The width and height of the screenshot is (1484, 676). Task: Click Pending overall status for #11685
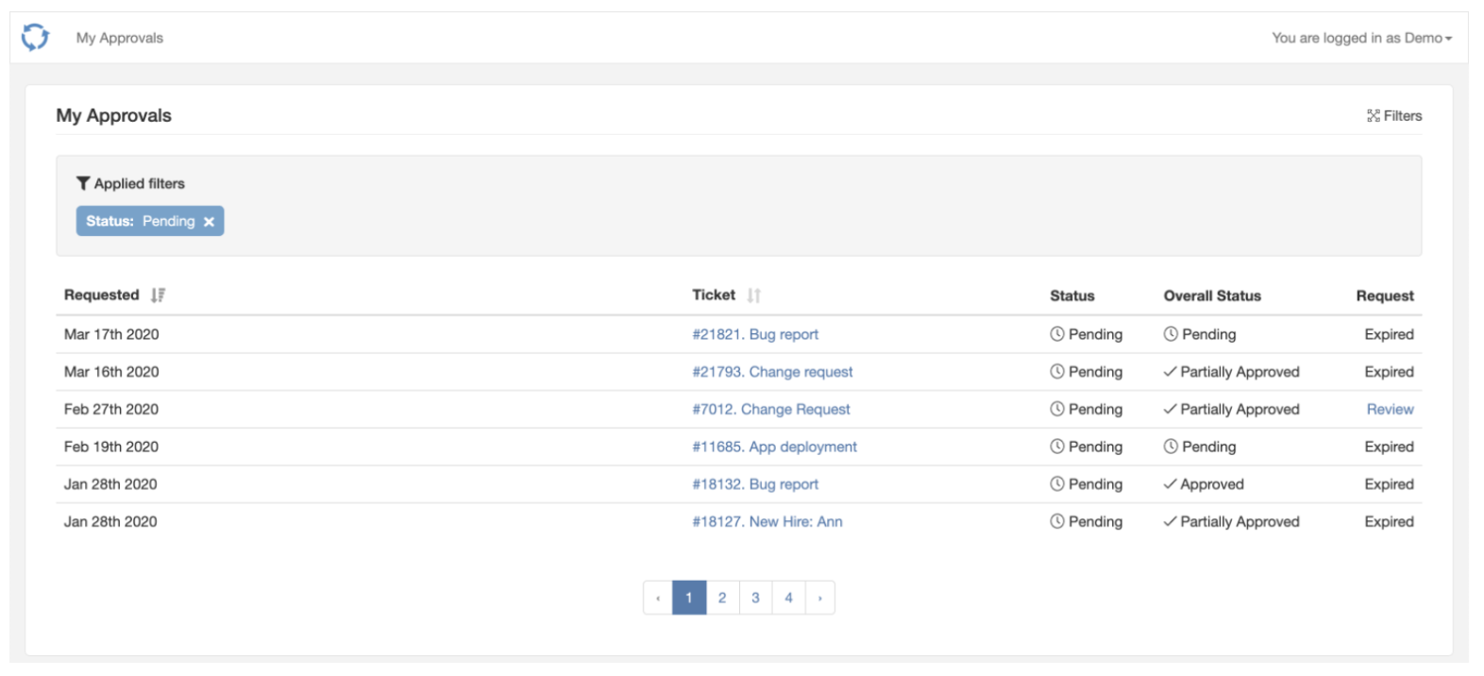pyautogui.click(x=1200, y=447)
